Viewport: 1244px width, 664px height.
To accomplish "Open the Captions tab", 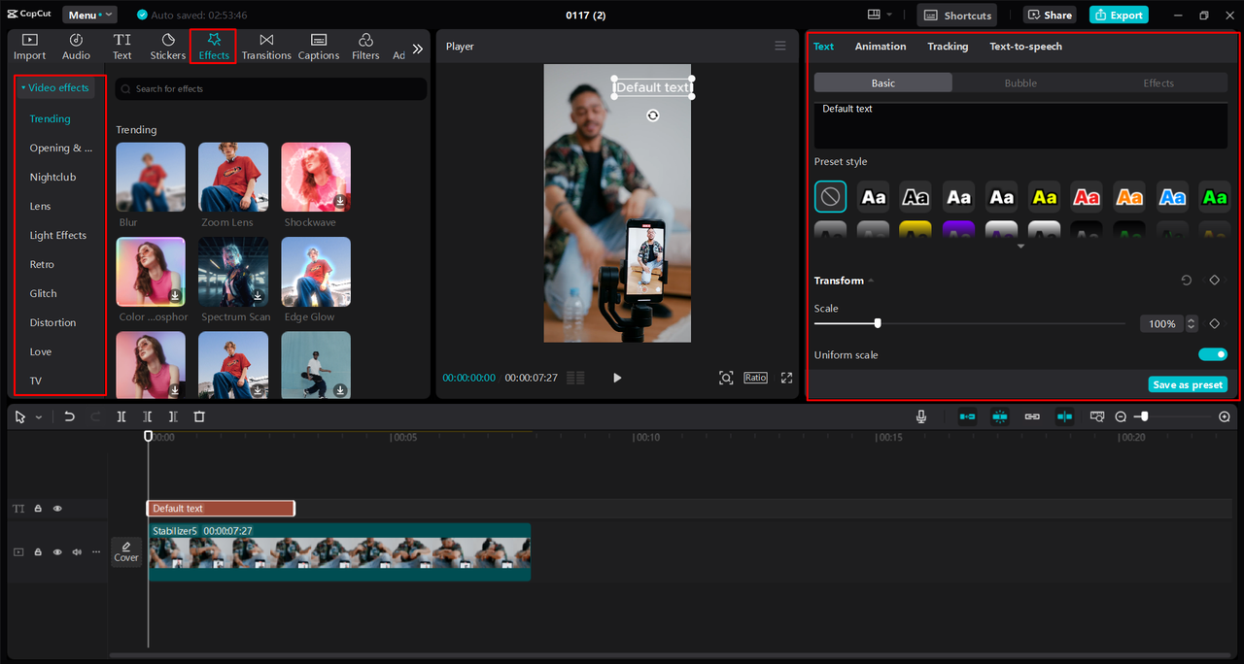I will 319,47.
